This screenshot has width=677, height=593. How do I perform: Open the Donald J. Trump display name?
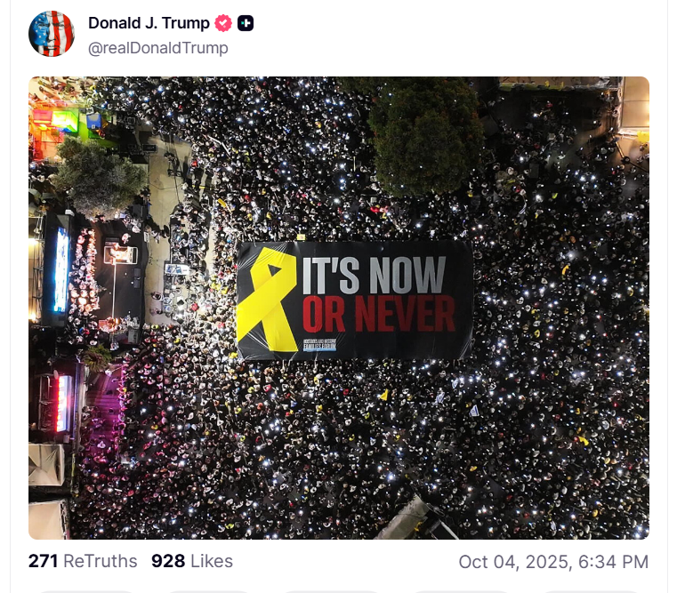tap(149, 23)
